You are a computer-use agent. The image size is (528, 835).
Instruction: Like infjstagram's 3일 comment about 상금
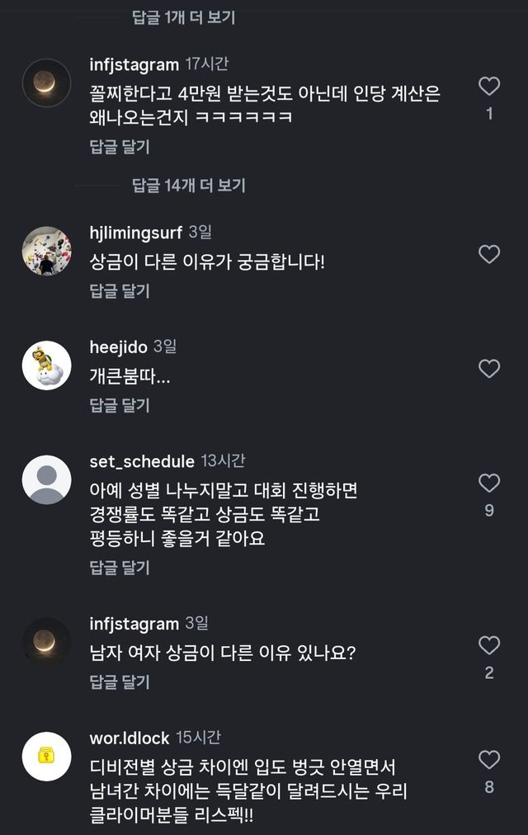click(489, 645)
